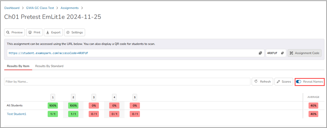This screenshot has width=327, height=128.
Task: Print the assignment
Action: coord(34,32)
